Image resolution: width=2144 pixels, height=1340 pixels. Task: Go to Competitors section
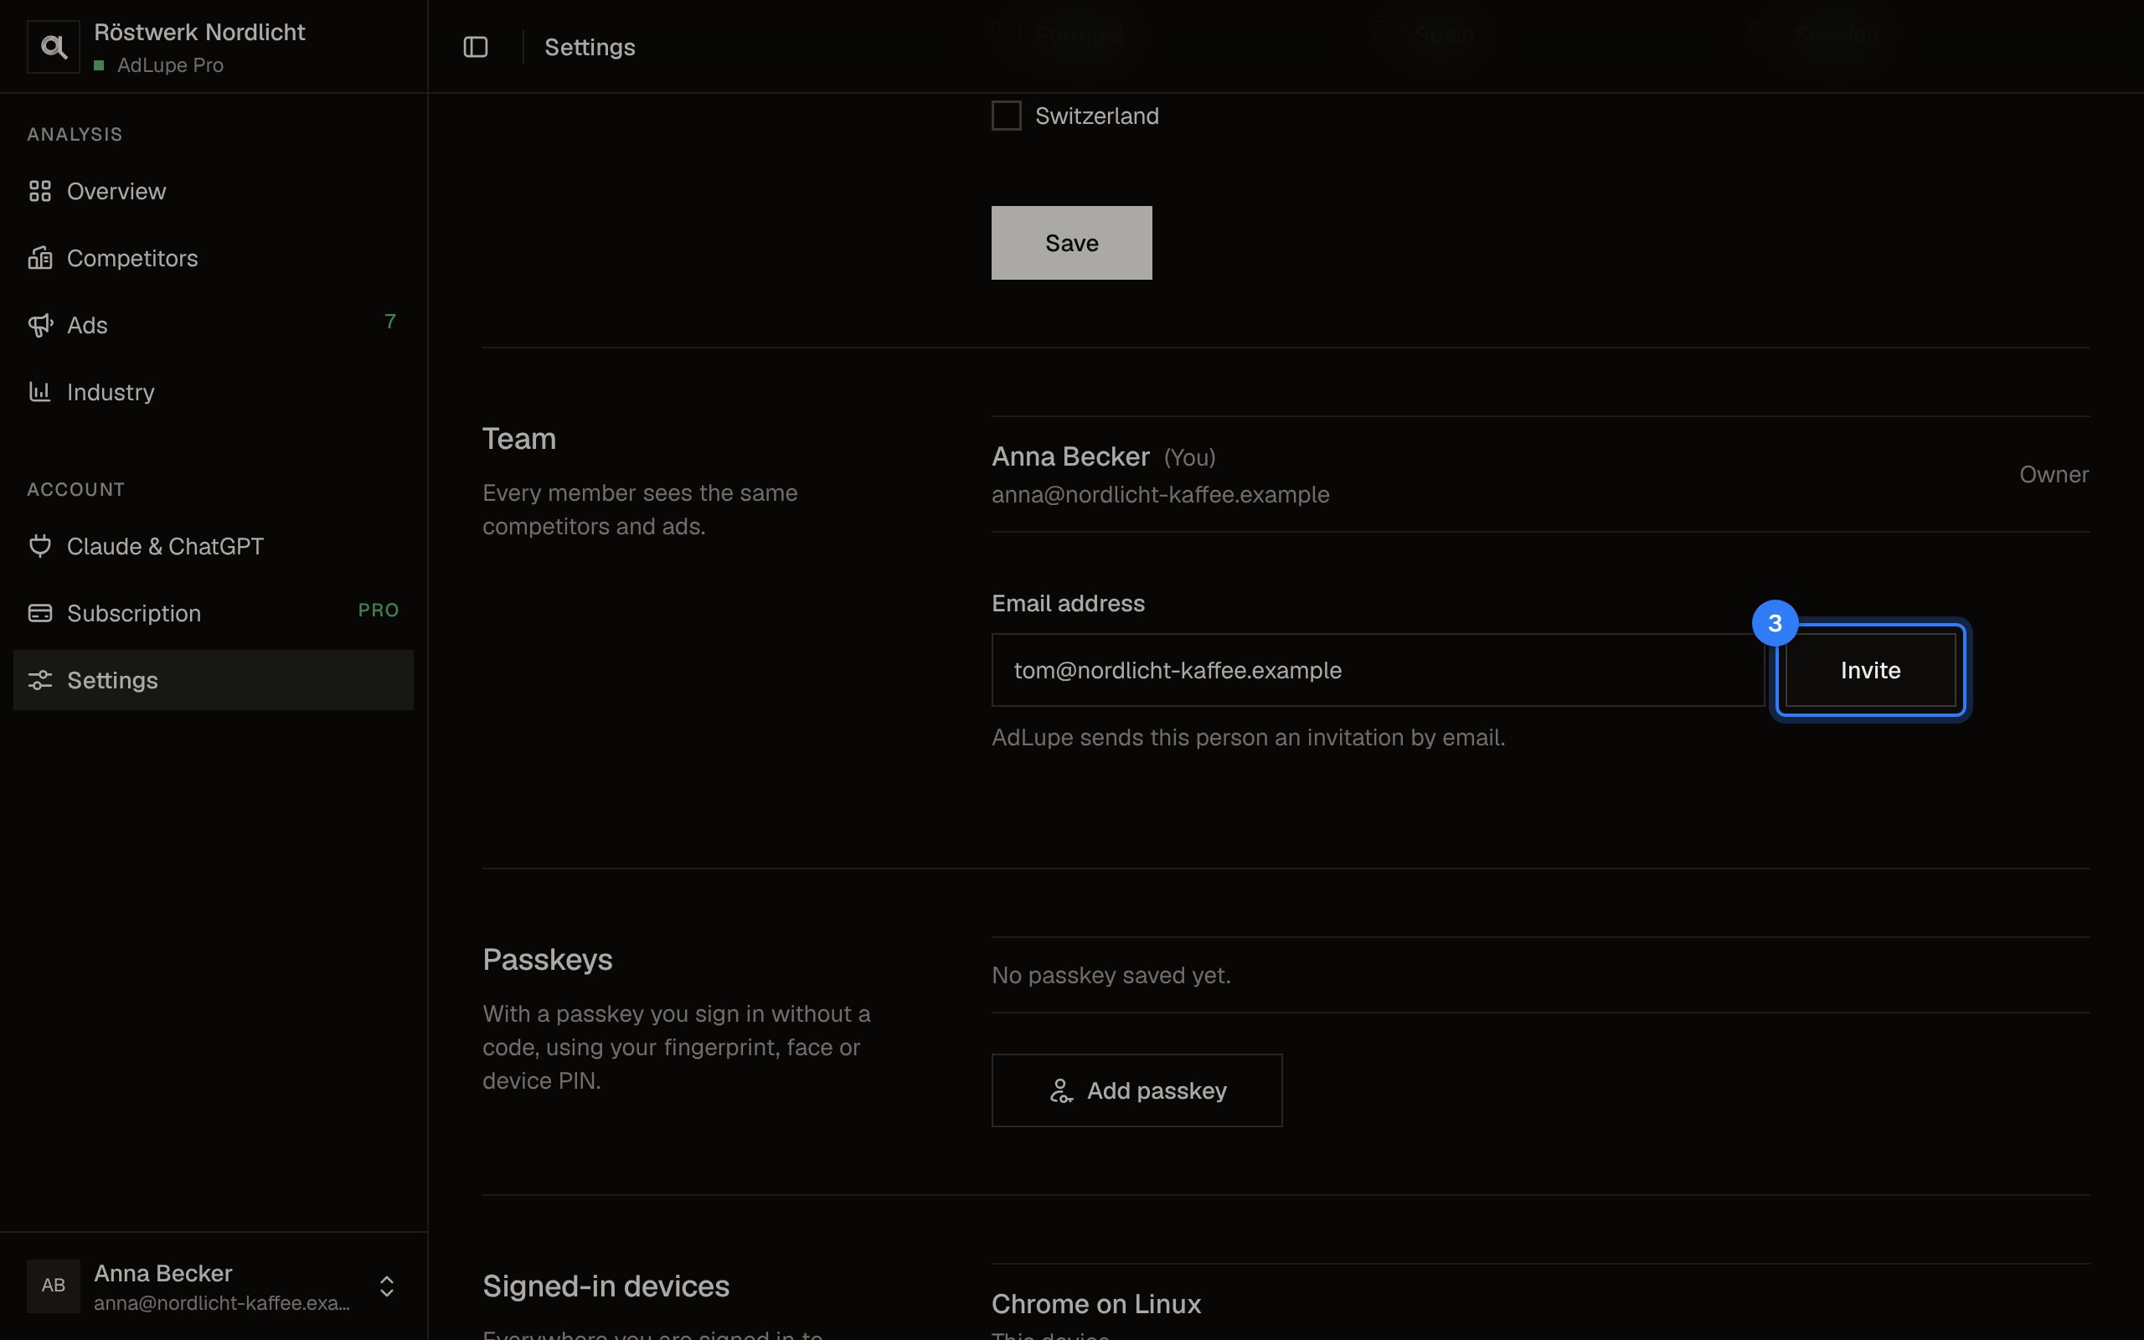pos(214,258)
